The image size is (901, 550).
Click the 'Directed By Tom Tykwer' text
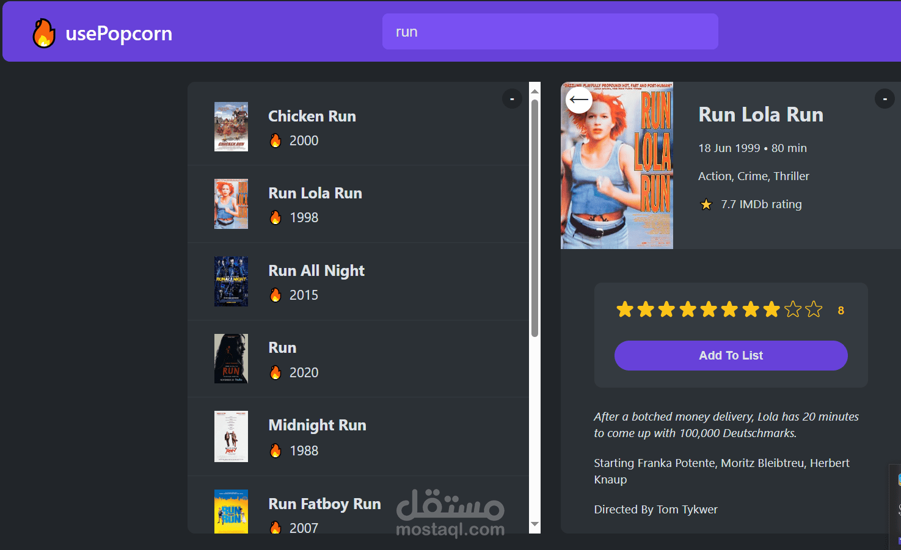click(655, 510)
